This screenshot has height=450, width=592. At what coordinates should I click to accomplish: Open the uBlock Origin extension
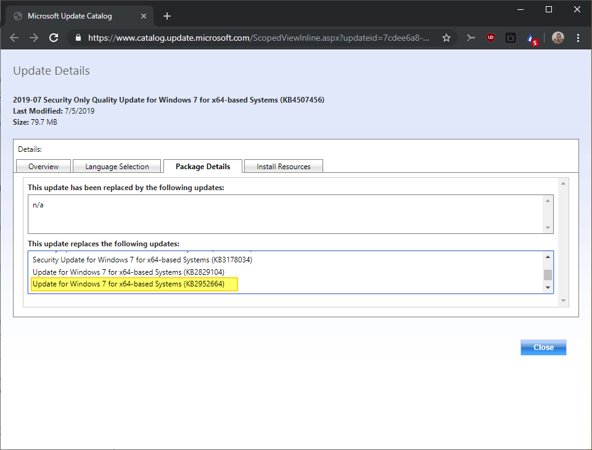coord(490,38)
